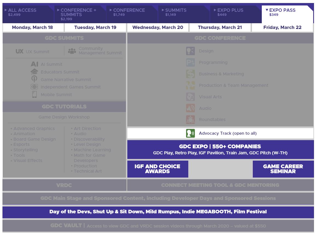Click the Educators Summit graduation cap icon
The image size is (317, 236).
(34, 72)
